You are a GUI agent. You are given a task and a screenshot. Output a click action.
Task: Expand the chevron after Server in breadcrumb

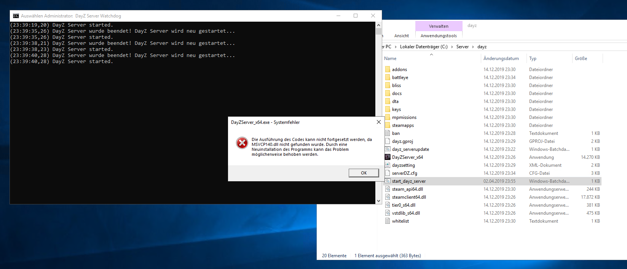[x=473, y=47]
